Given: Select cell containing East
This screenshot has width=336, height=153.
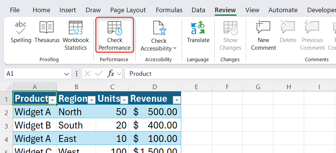Looking at the screenshot, I should coord(76,138).
